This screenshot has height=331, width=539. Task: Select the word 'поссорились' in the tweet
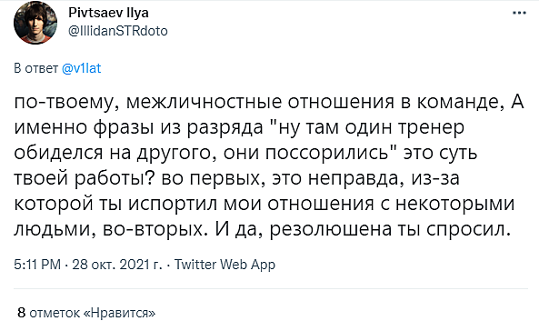click(x=330, y=153)
